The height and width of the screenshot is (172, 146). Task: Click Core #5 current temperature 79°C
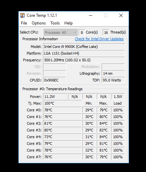[62, 144]
